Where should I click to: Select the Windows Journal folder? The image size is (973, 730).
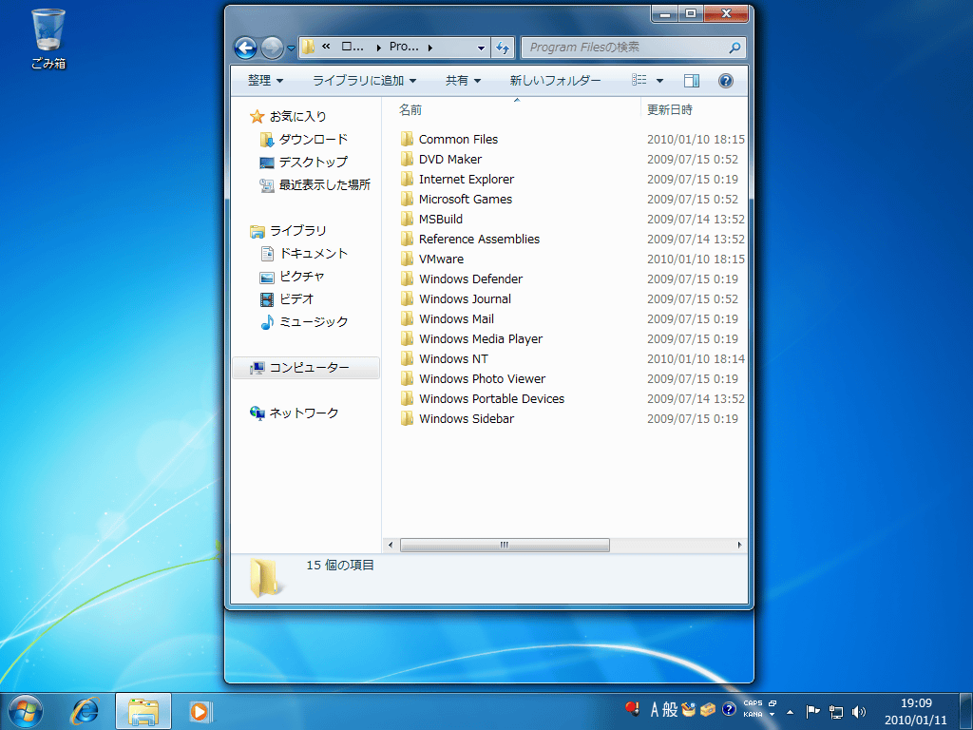(455, 299)
